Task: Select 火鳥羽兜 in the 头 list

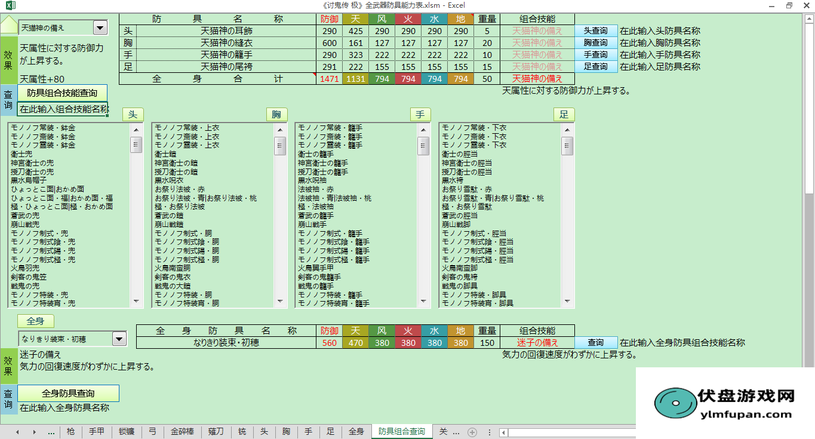Action: [x=26, y=269]
